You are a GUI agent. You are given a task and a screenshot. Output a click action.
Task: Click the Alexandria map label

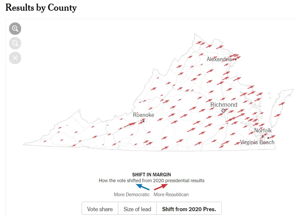pos(219,59)
